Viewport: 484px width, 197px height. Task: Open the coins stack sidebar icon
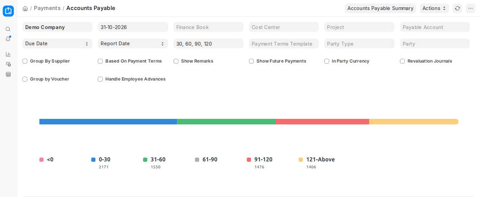8,64
